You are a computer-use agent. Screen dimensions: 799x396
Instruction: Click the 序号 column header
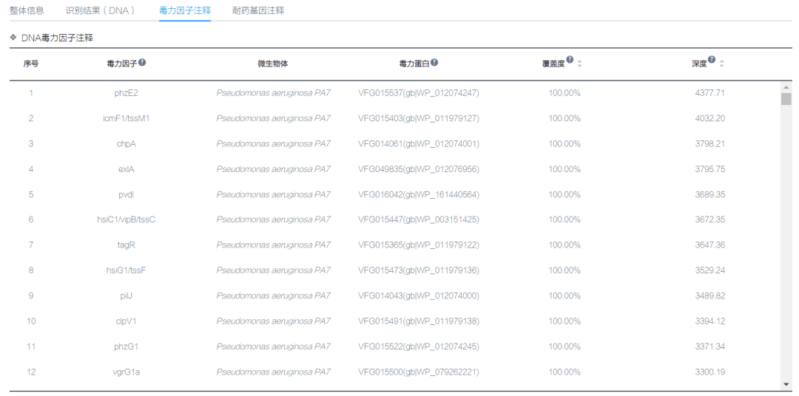(x=30, y=64)
